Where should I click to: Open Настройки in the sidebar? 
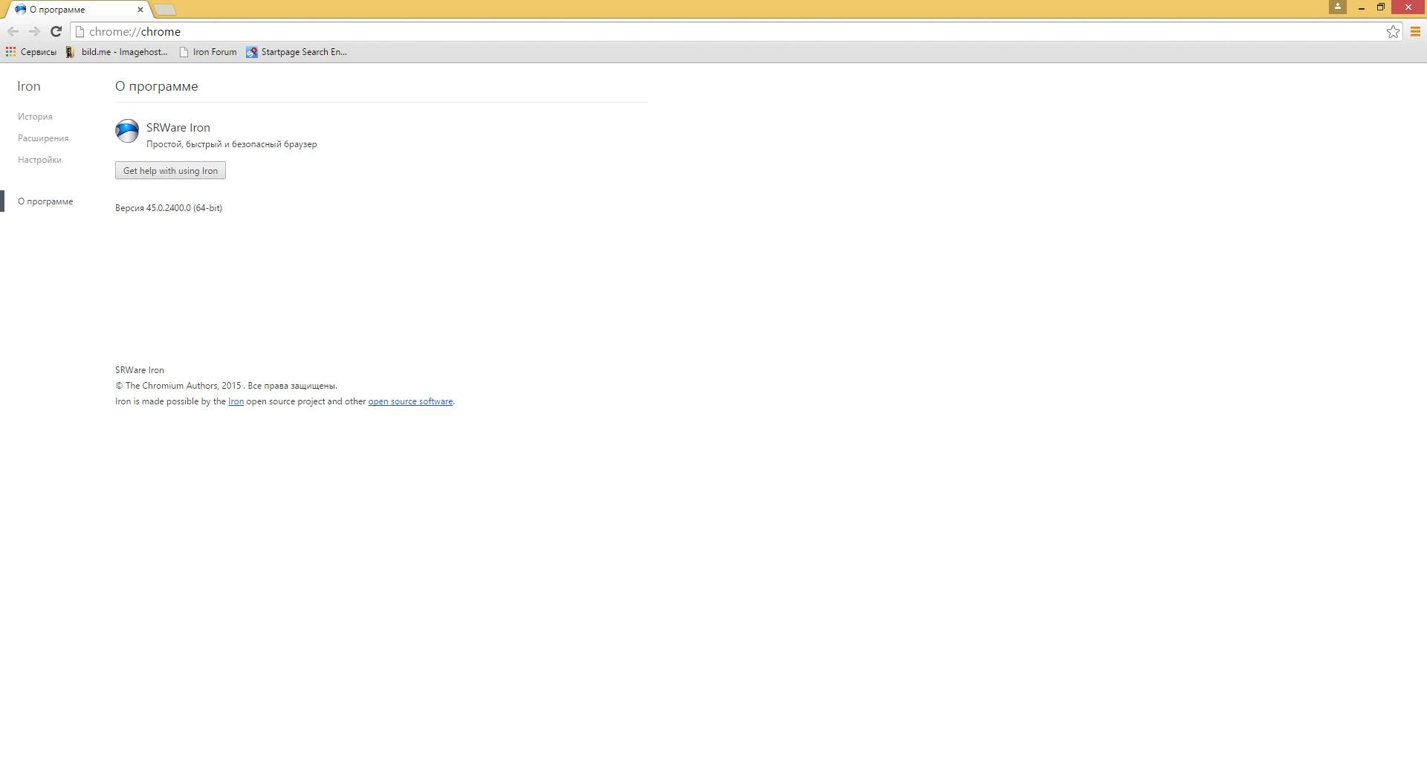(39, 160)
